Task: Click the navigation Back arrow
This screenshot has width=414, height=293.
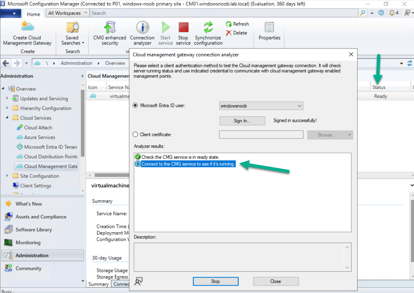Action: (6, 63)
